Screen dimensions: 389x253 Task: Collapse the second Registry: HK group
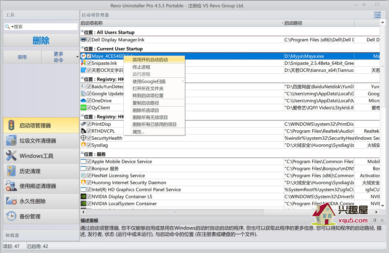(82, 115)
